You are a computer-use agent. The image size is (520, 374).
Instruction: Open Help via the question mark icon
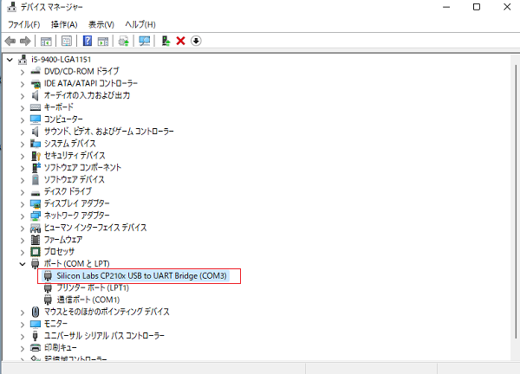coord(88,41)
